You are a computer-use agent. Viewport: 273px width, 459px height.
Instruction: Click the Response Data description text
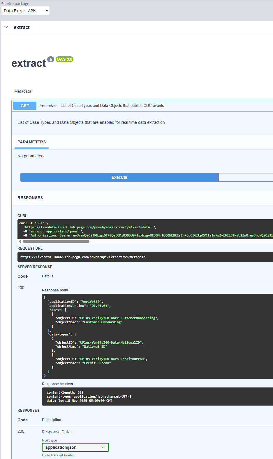pos(56,432)
